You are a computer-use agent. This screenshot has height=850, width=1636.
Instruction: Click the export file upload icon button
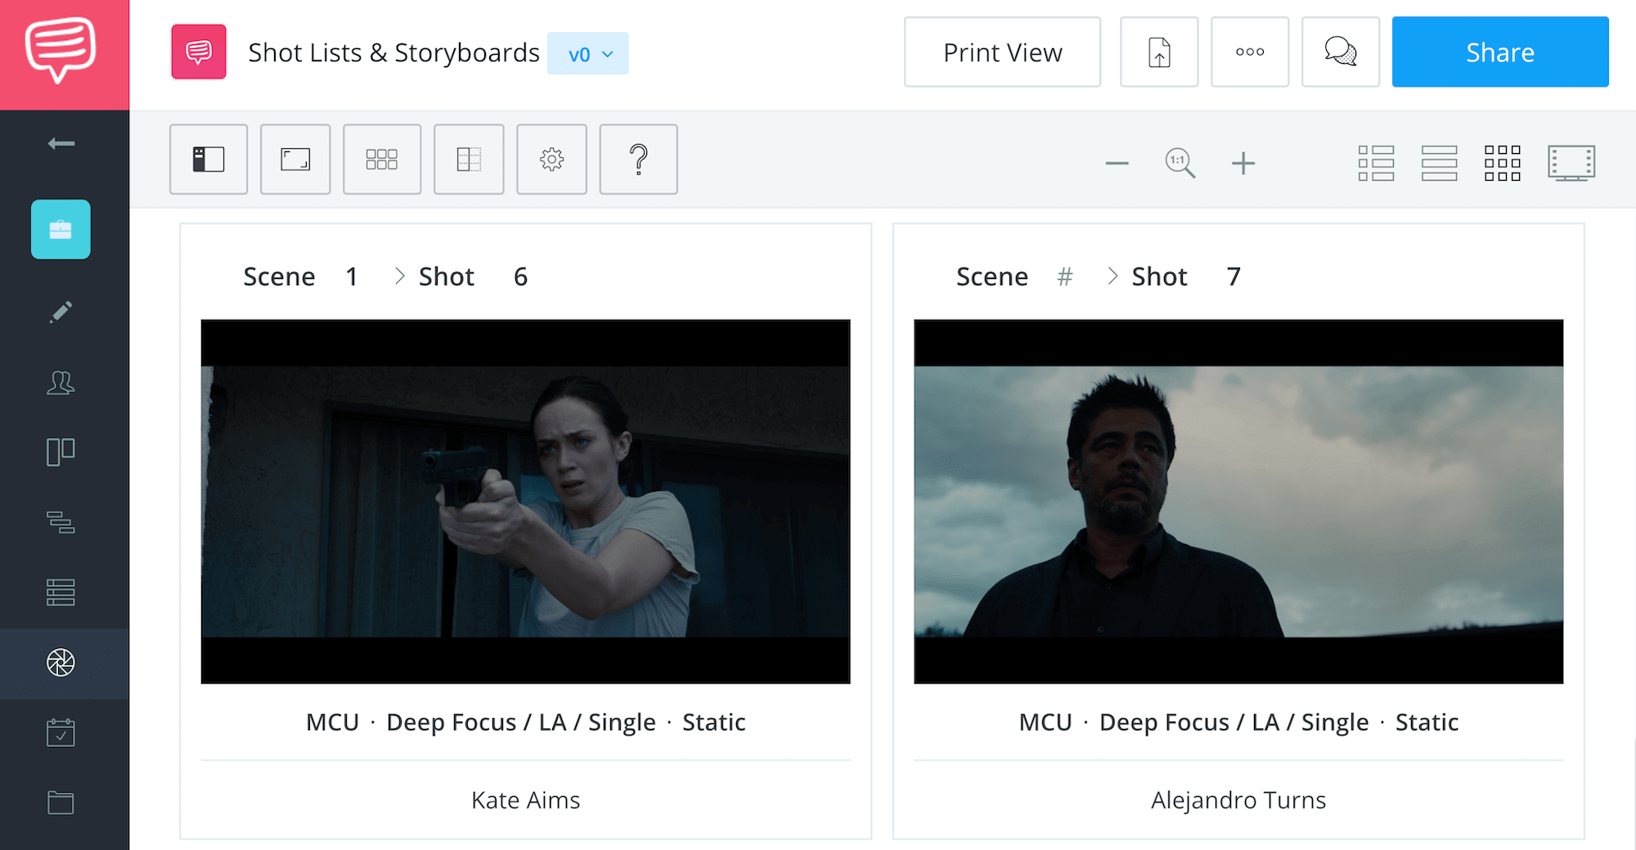coord(1159,52)
